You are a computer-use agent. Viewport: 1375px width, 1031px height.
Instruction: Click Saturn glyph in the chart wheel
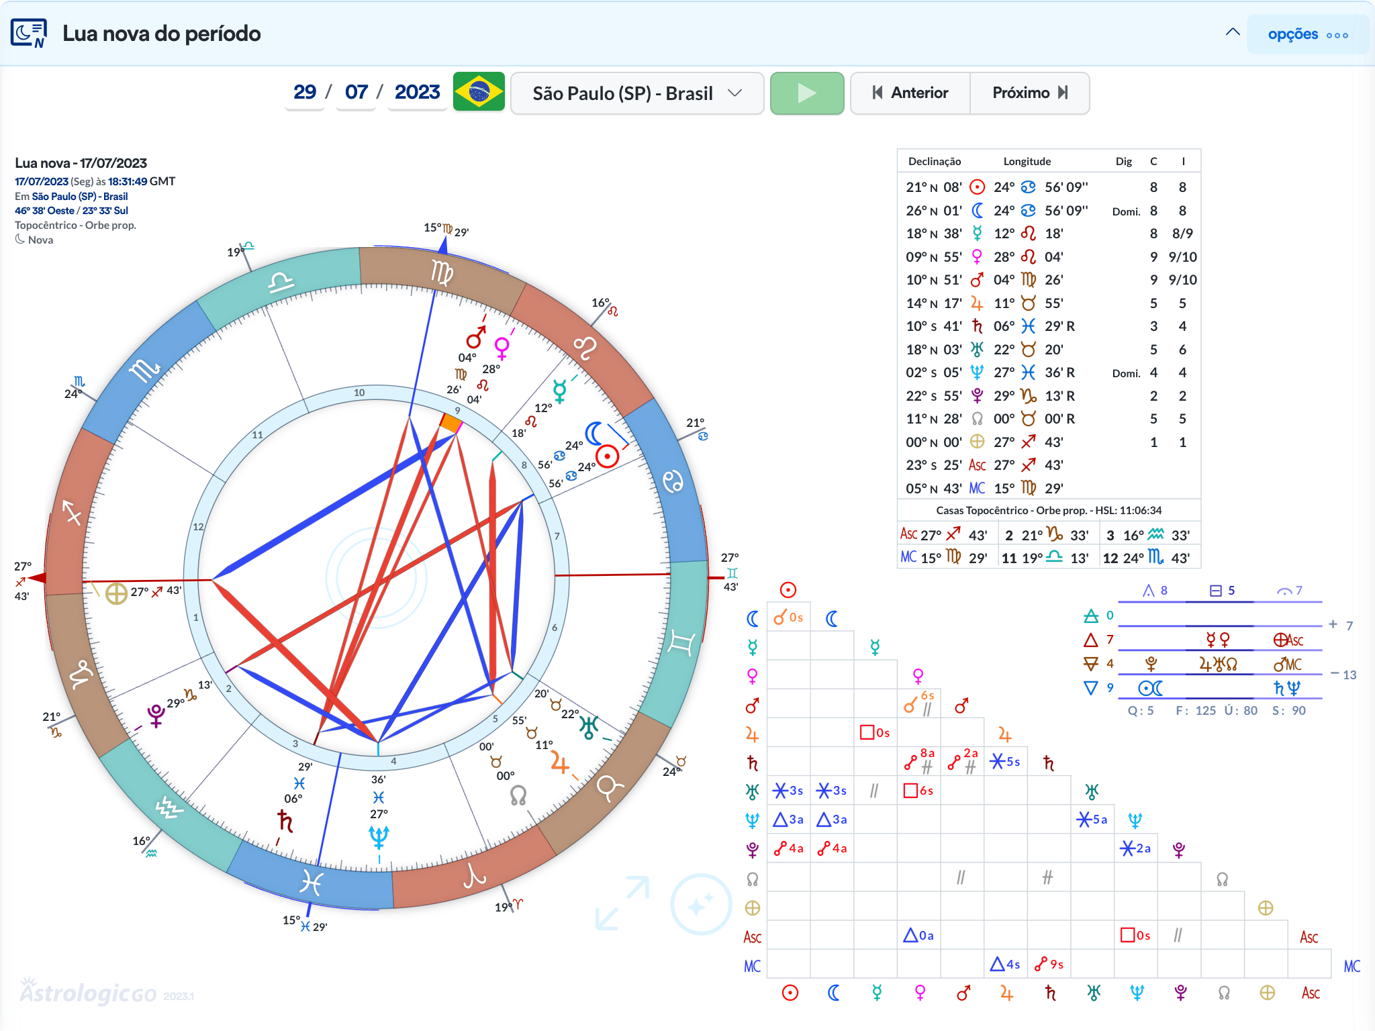coord(285,820)
